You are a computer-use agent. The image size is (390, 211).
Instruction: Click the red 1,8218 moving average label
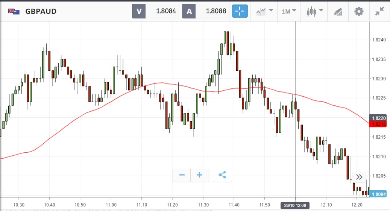(379, 124)
